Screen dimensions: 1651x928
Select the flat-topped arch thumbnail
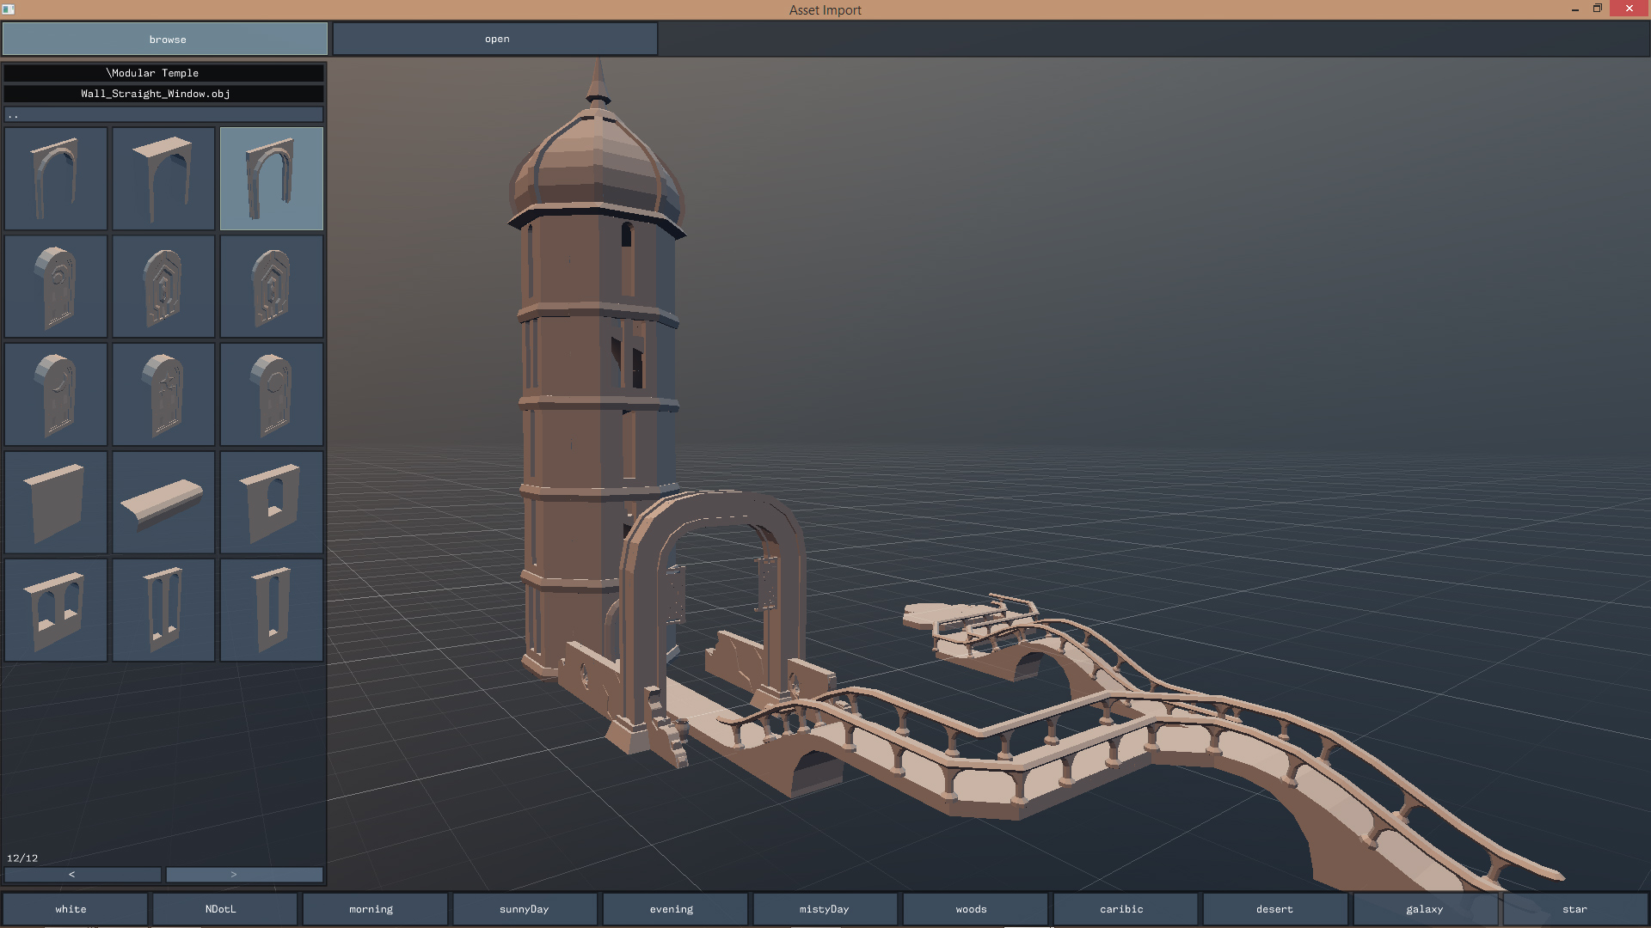pos(163,179)
